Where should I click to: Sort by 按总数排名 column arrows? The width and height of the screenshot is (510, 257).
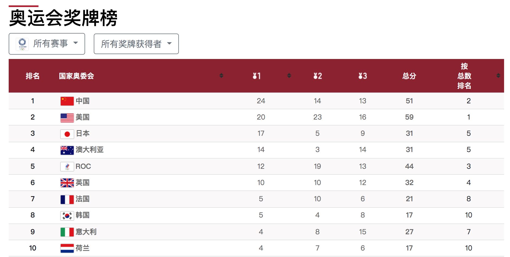498,75
